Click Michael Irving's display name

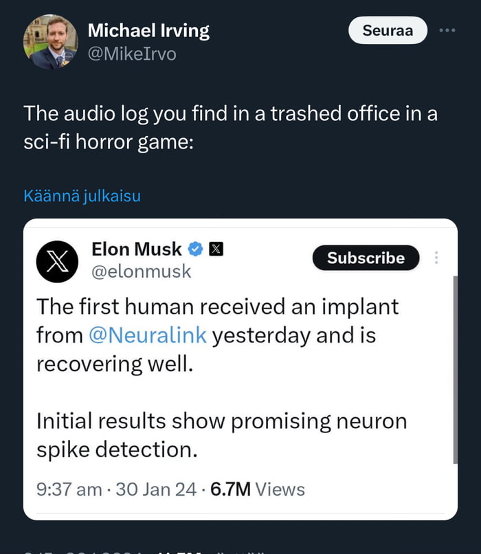tap(148, 30)
